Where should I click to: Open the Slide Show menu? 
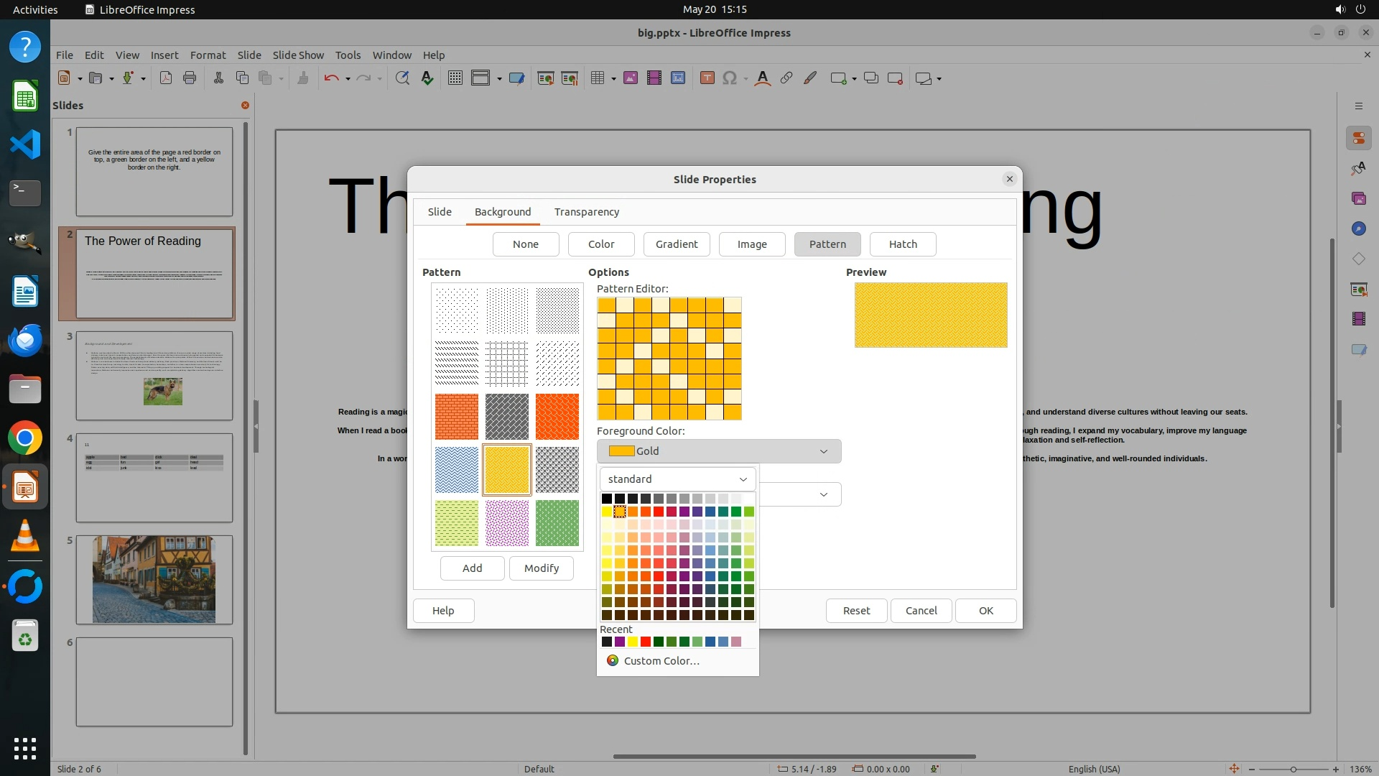pos(298,55)
